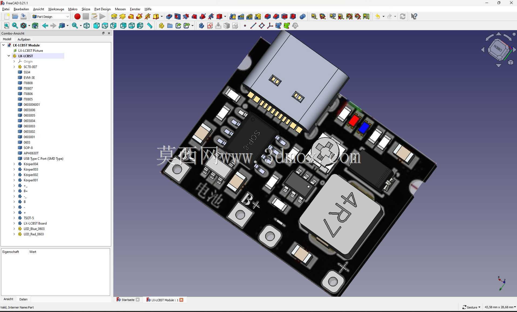The height and width of the screenshot is (312, 517).
Task: Fit all content in view icon
Action: pyautogui.click(x=7, y=26)
